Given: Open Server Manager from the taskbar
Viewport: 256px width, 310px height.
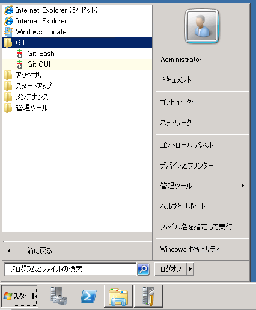Looking at the screenshot, I should (59, 296).
